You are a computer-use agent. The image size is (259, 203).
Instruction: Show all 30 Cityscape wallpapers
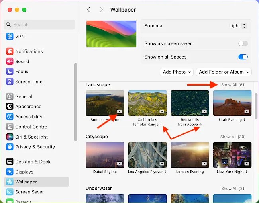click(233, 137)
